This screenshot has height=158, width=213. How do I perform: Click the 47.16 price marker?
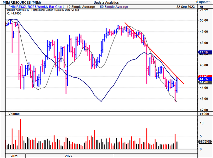pos(205,52)
